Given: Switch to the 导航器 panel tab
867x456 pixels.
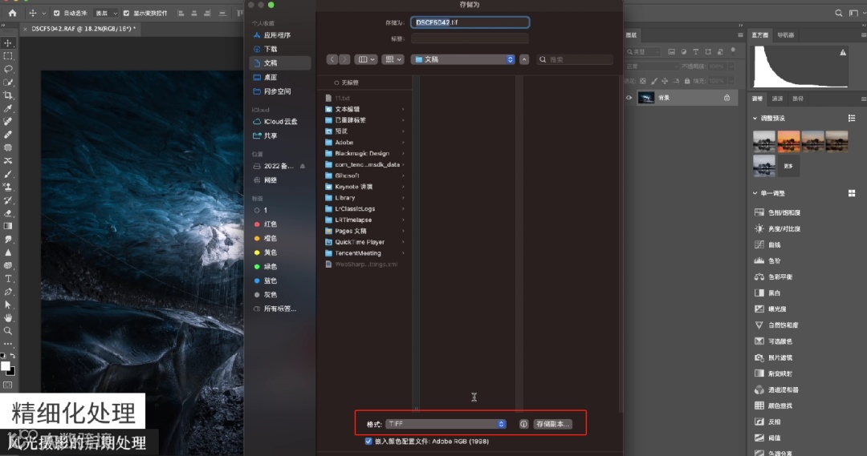Looking at the screenshot, I should [x=785, y=34].
